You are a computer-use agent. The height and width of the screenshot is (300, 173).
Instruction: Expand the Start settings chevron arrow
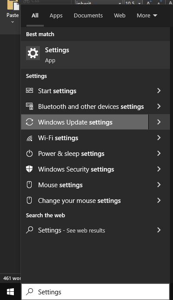(x=159, y=91)
